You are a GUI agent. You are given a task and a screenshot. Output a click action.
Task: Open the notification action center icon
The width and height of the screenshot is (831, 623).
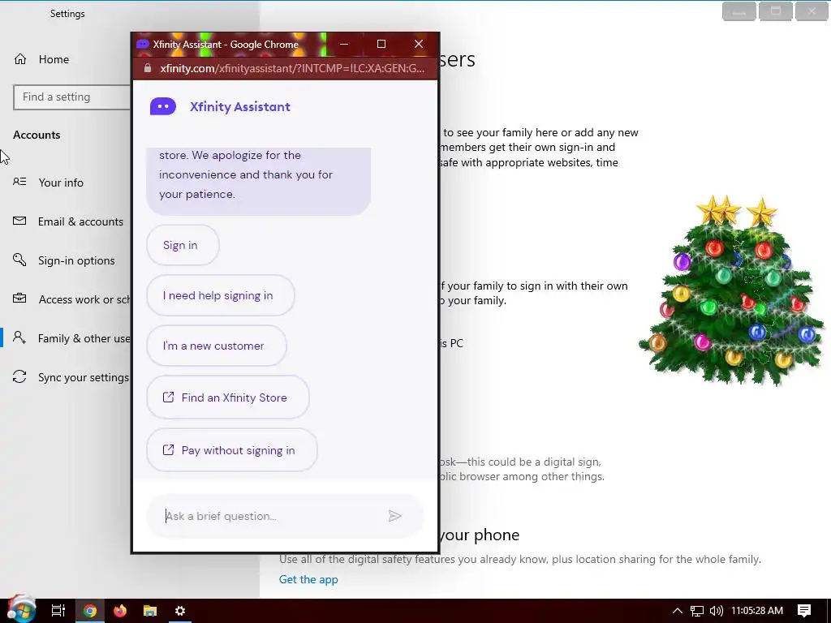pos(804,611)
